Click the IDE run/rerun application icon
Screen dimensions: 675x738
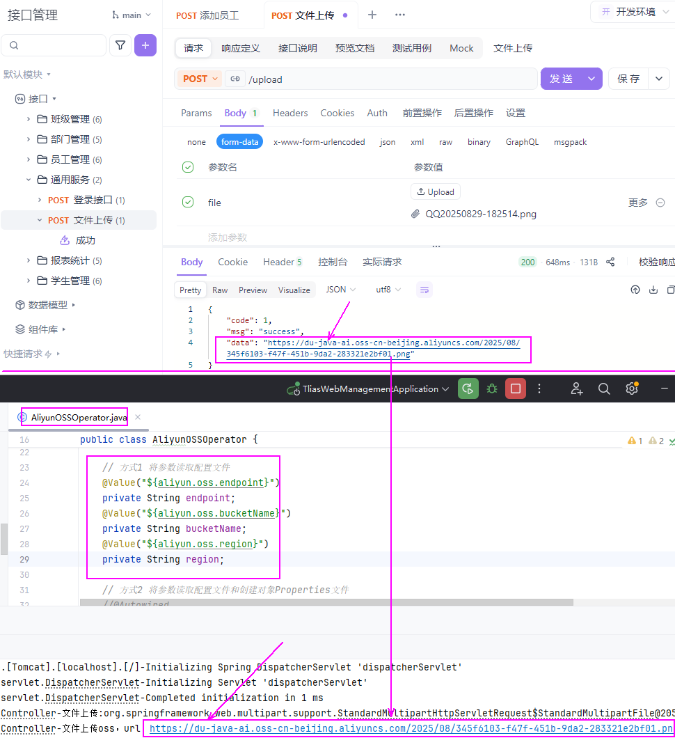pyautogui.click(x=468, y=388)
